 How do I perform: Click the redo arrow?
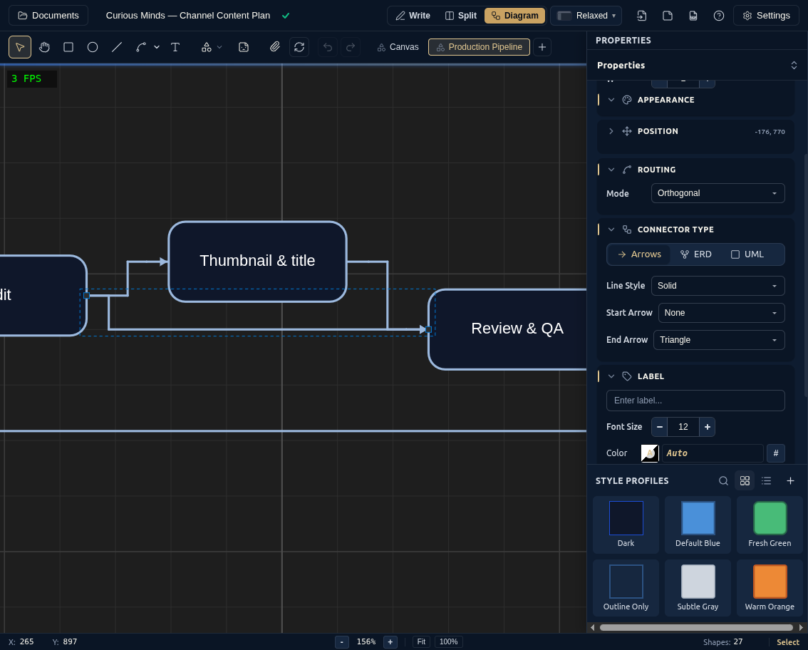point(351,47)
